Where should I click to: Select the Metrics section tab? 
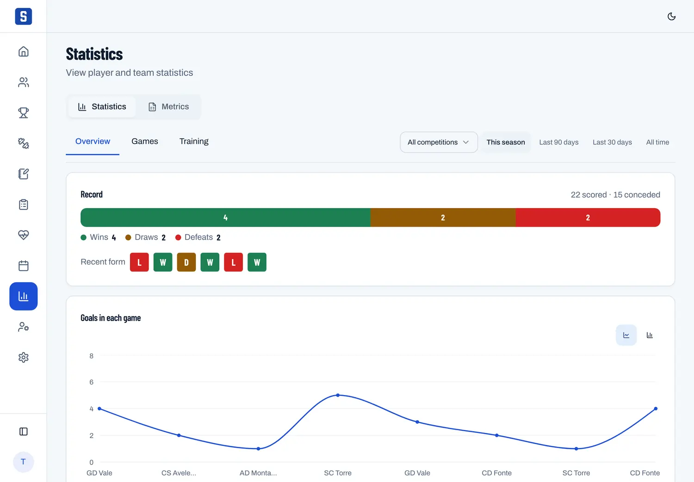168,107
